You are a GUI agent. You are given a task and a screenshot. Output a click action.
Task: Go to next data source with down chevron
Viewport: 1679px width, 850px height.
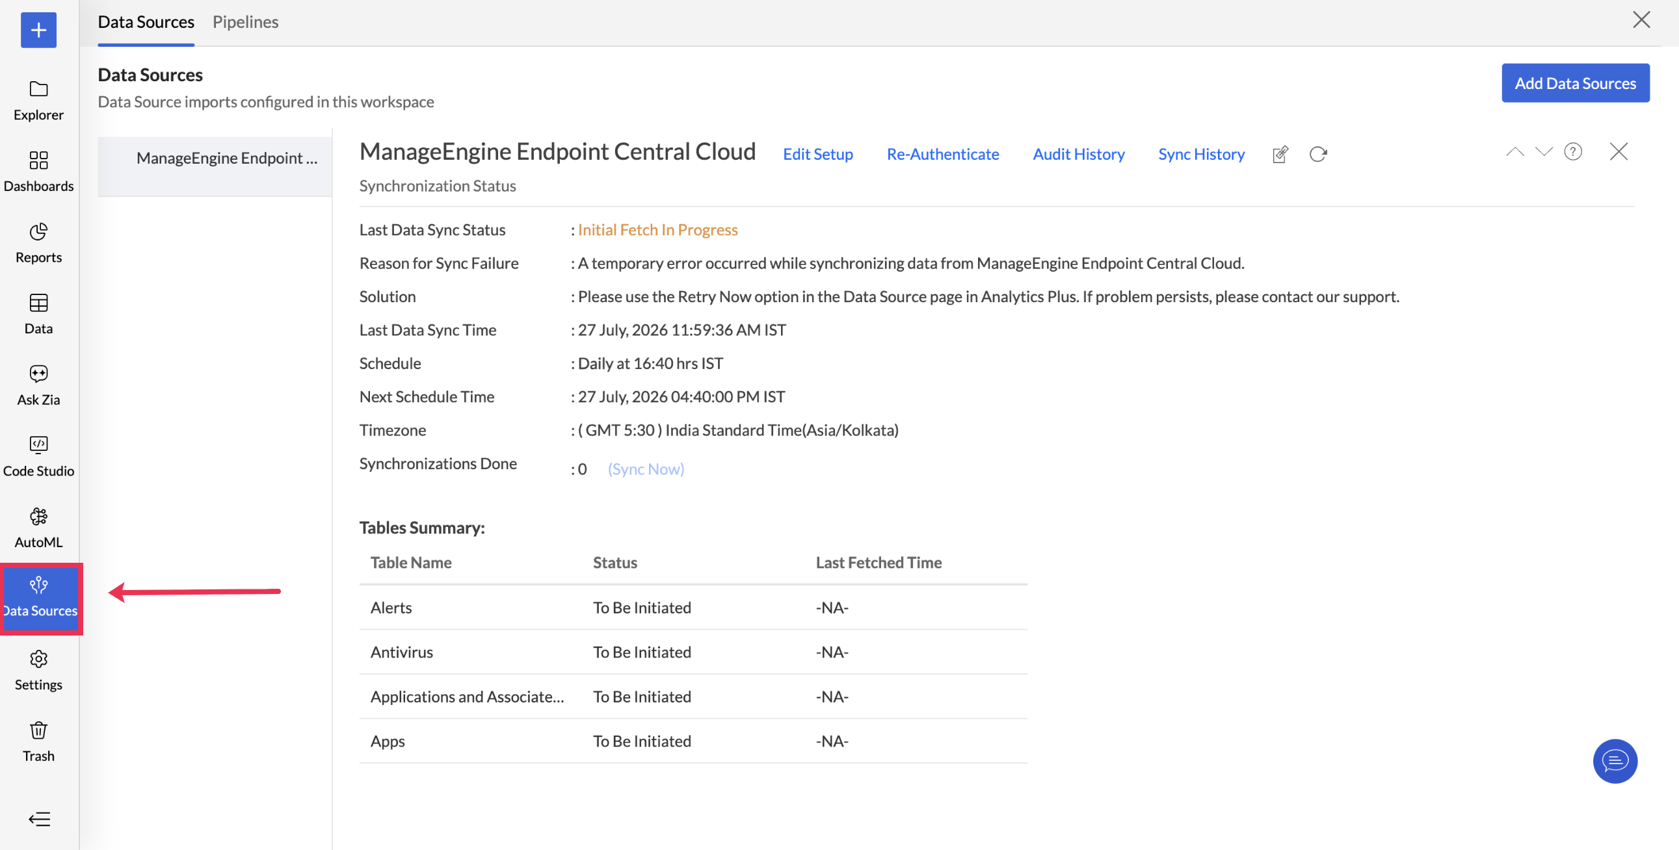point(1544,152)
